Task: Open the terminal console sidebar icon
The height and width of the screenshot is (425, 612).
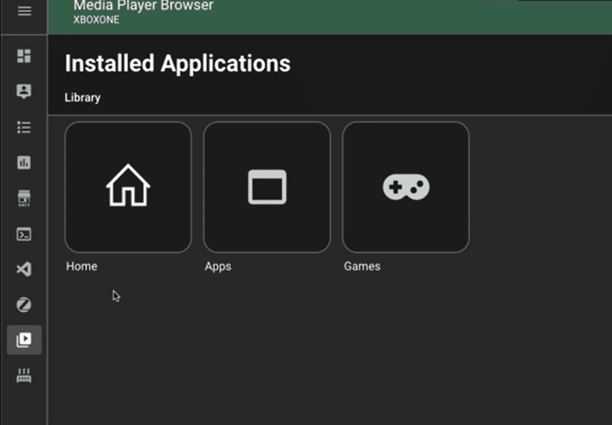Action: 24,235
